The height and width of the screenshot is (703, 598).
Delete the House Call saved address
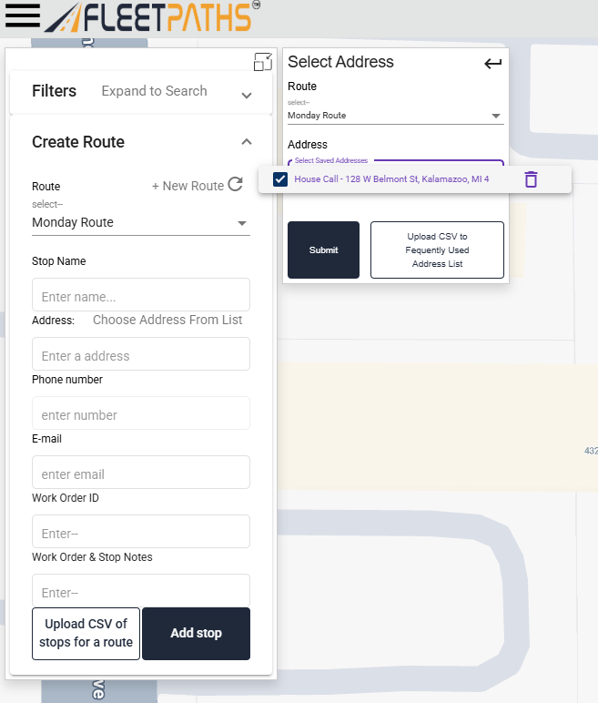pos(531,179)
